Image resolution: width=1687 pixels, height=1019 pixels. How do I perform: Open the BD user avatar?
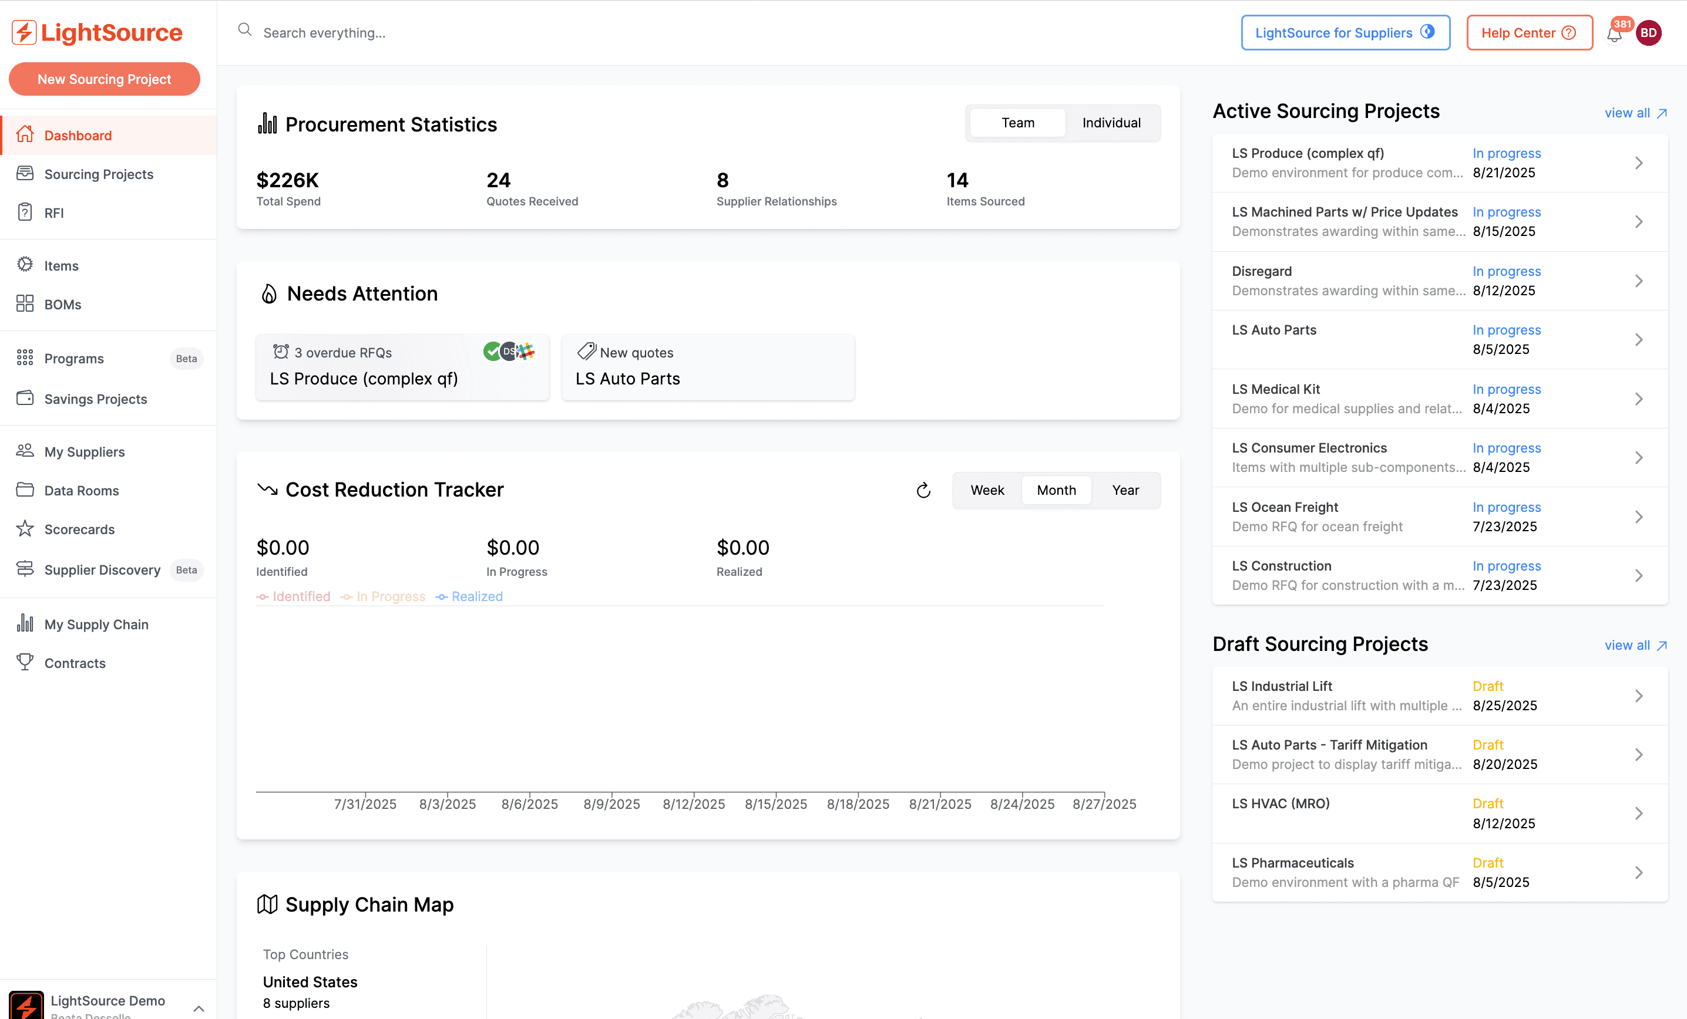pos(1649,33)
